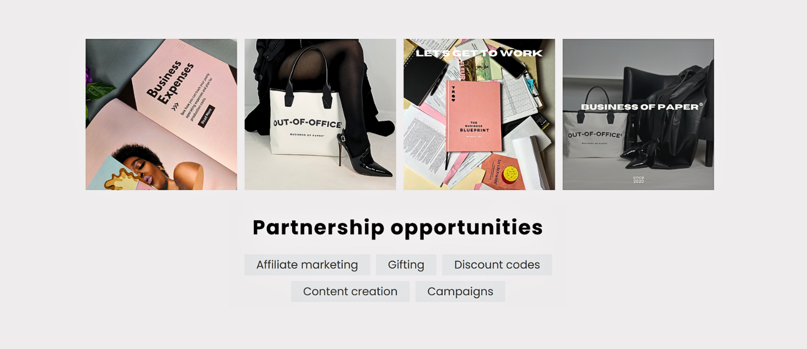Click the Partnership opportunities heading
The height and width of the screenshot is (349, 807).
pyautogui.click(x=397, y=228)
